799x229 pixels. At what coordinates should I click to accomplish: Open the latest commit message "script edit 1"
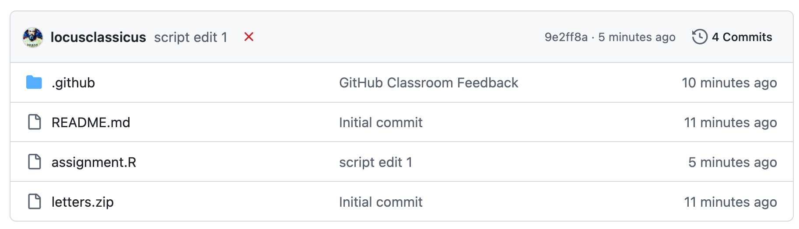click(x=191, y=37)
